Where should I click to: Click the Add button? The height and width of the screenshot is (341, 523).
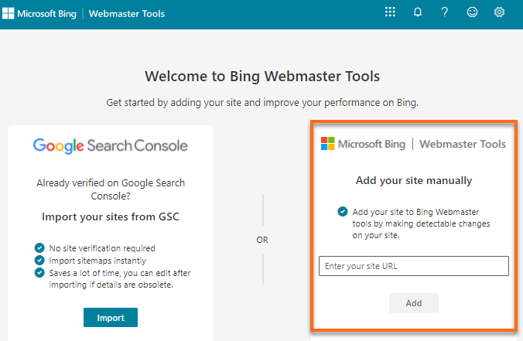pyautogui.click(x=414, y=303)
